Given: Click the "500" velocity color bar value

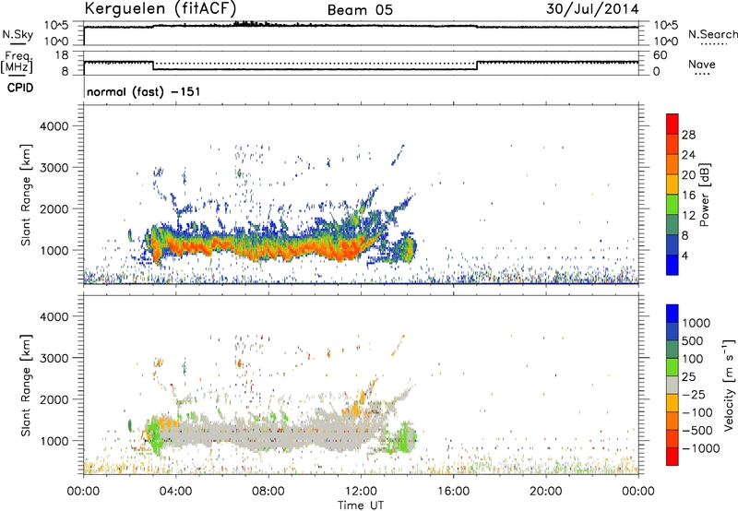Looking at the screenshot, I should [694, 341].
